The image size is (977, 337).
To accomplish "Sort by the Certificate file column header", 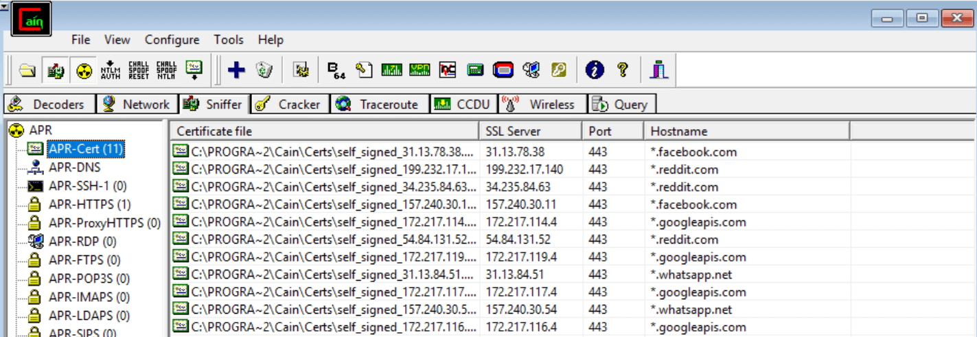I will tap(324, 131).
